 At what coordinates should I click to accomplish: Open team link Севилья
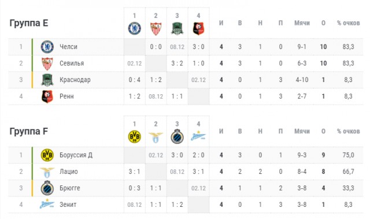72,63
